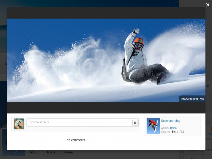Switch to the About tab
Image resolution: width=212 pixels, height=159 pixels.
[34, 152]
